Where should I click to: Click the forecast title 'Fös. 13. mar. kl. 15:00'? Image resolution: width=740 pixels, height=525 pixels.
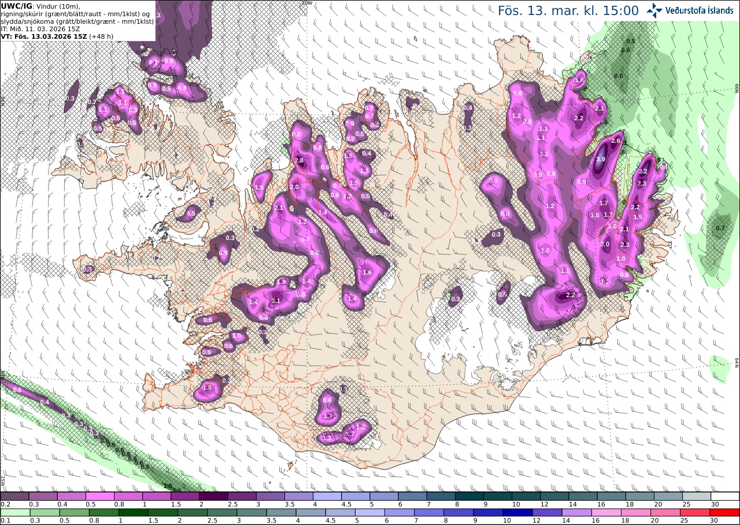click(x=568, y=11)
